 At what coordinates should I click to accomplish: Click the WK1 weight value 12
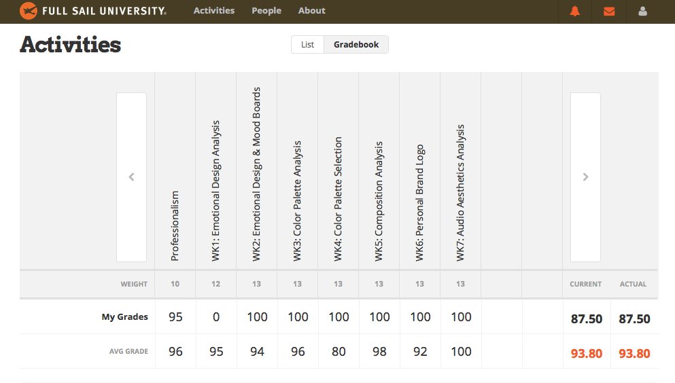[x=215, y=284]
